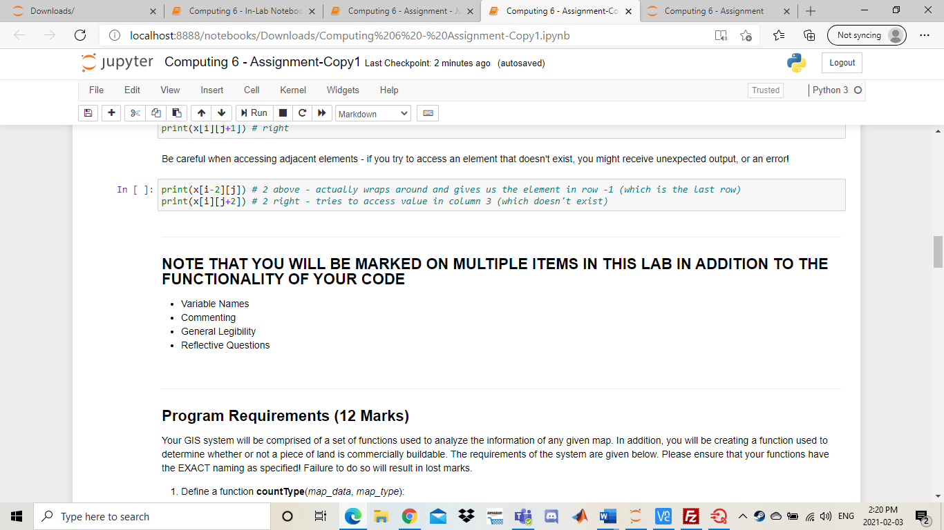Screen dimensions: 944x530
Task: Insert a new cell below with plus icon
Action: coord(111,113)
